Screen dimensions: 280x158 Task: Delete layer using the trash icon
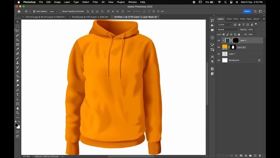point(260,156)
